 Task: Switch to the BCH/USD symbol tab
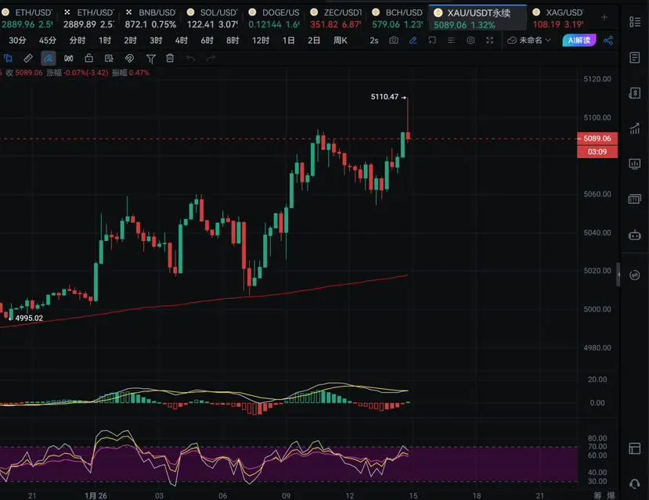[x=398, y=19]
